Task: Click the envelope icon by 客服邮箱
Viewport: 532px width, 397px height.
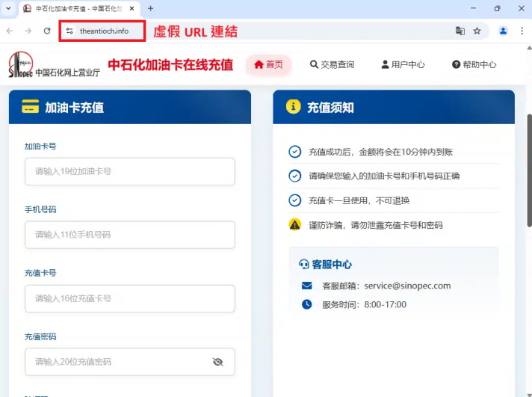Action: pos(306,286)
